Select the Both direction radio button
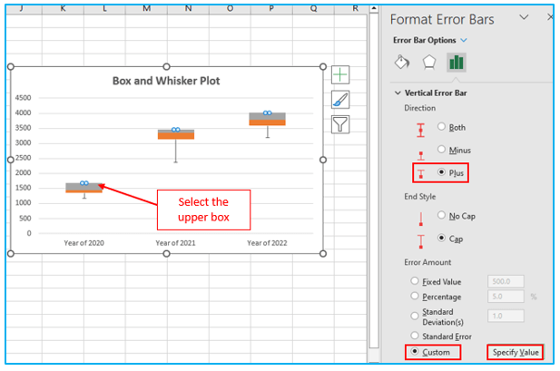Viewport: 560px width, 371px height. pyautogui.click(x=442, y=128)
